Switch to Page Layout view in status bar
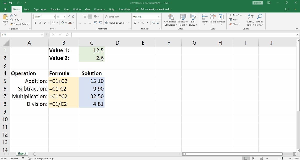This screenshot has height=160, width=300. point(254,158)
